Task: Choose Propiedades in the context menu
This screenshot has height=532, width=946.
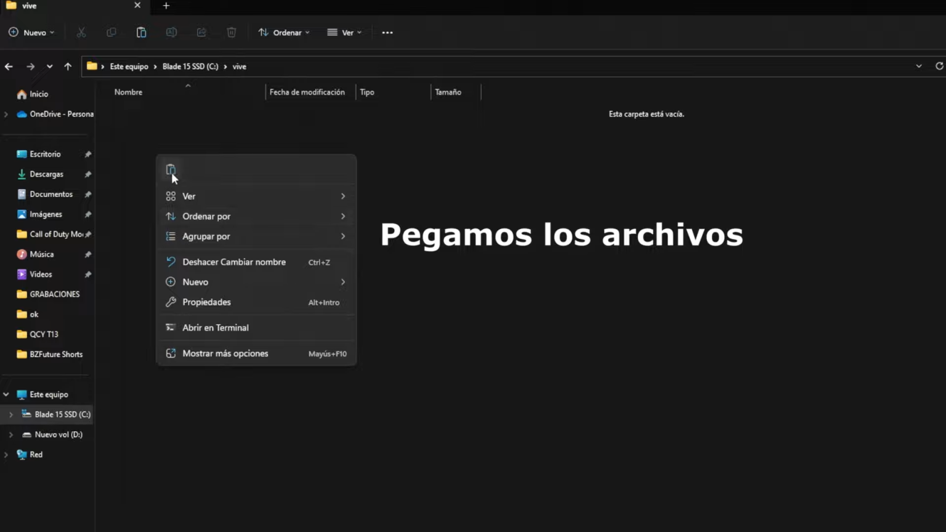Action: coord(206,302)
